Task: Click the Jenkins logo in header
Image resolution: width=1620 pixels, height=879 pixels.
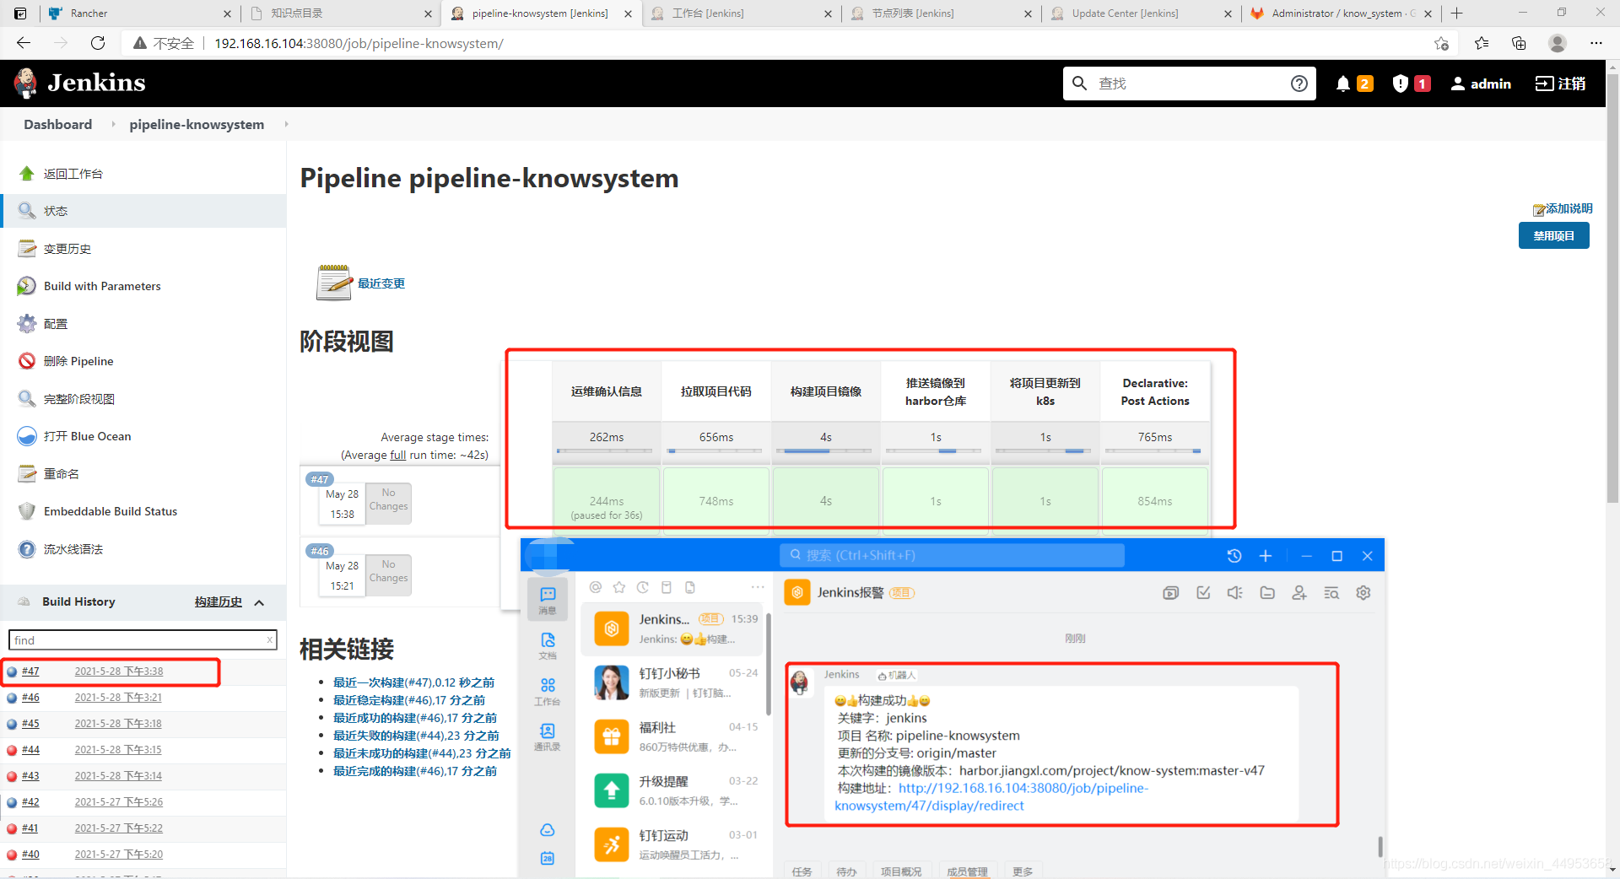Action: click(x=80, y=83)
